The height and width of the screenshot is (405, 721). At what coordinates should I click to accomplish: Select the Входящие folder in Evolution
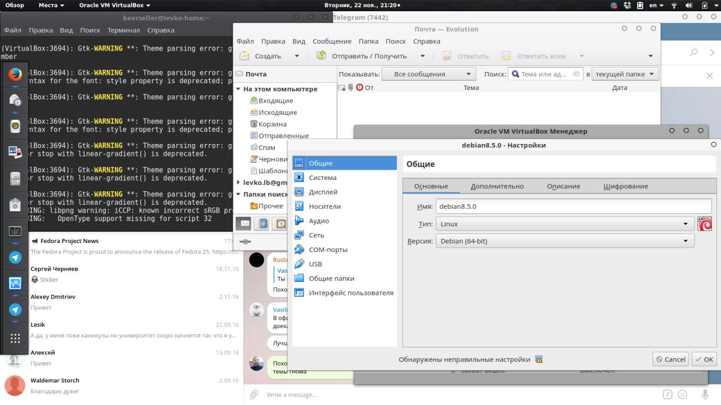pos(275,101)
